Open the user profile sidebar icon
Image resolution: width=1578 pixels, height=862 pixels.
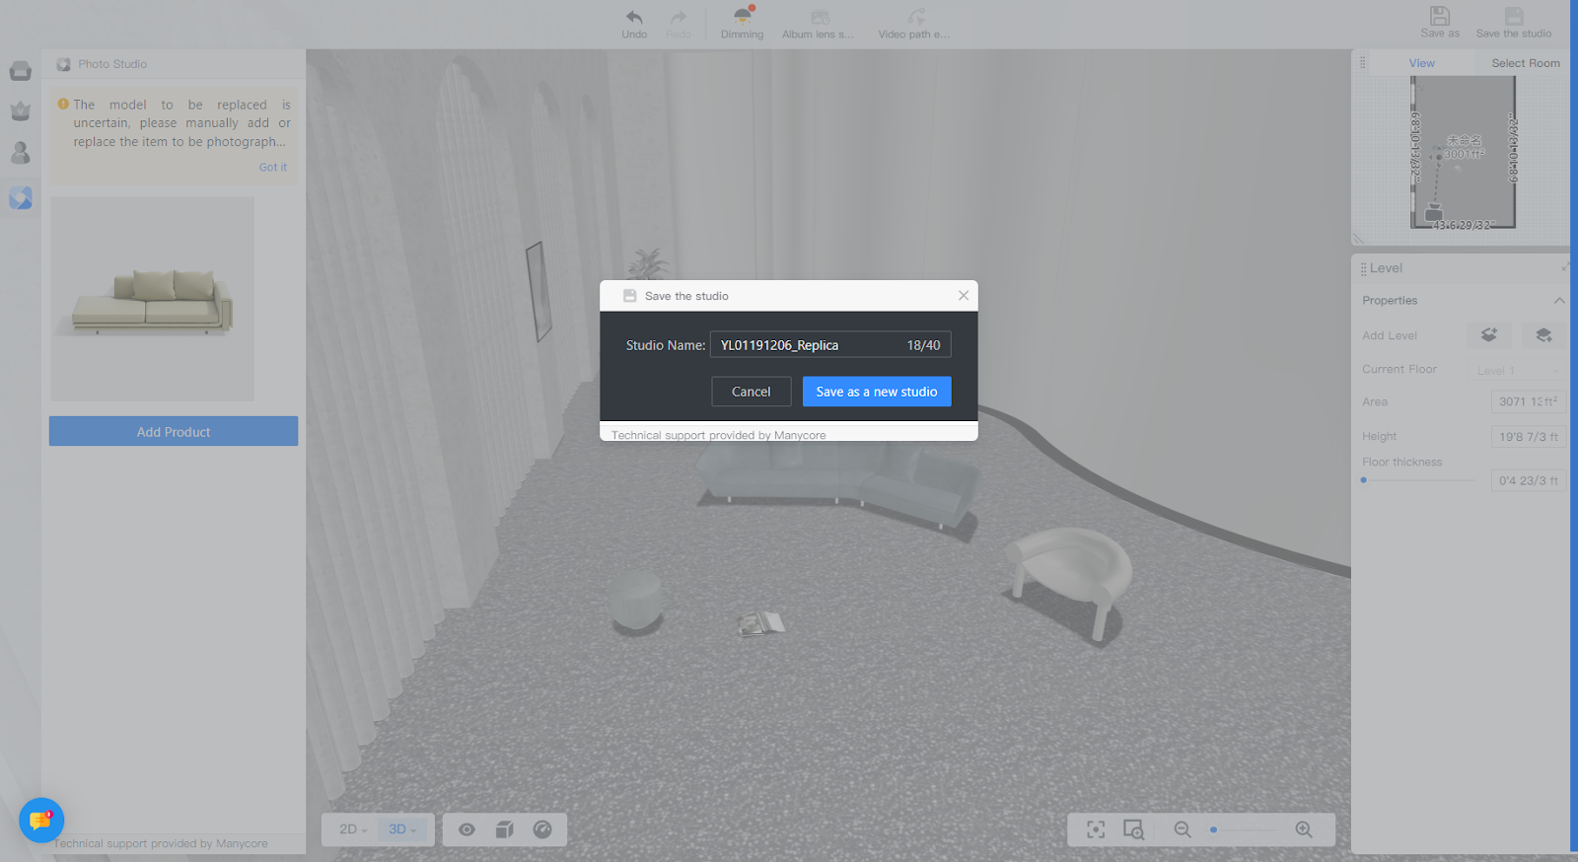21,153
